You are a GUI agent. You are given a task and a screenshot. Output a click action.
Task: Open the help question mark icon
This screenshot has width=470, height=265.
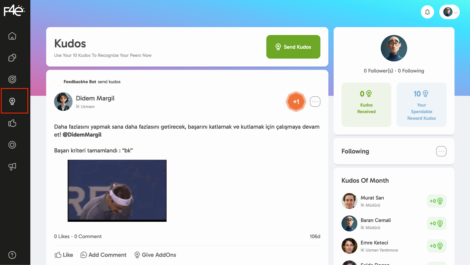point(12,255)
